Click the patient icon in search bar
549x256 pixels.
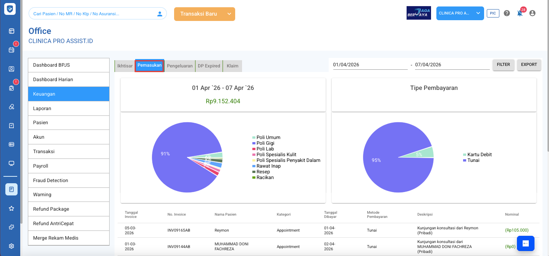[x=160, y=14]
